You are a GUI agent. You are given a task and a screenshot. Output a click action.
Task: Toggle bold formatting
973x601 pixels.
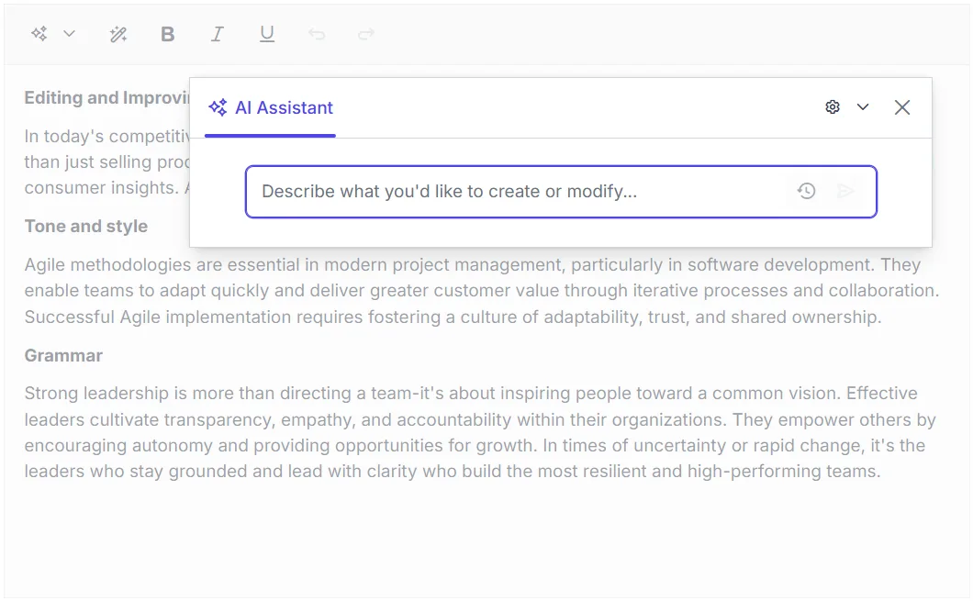click(168, 33)
